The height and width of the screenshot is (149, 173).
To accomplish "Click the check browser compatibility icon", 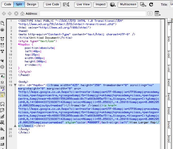I will pyautogui.click(x=67, y=5).
